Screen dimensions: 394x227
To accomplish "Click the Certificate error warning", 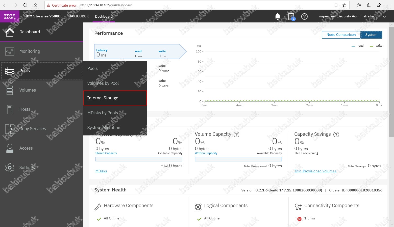I will pyautogui.click(x=62, y=5).
